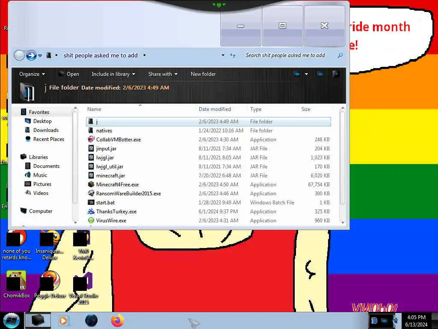438x329 pixels.
Task: Toggle the preview pane icon
Action: (x=320, y=74)
